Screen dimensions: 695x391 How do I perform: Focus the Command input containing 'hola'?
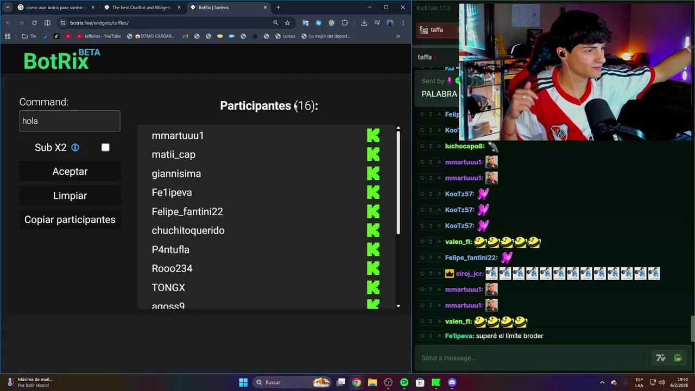[x=69, y=121]
